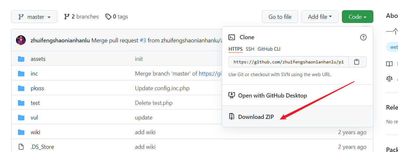Copy the clone URL with clipboard icon
Screen dimensions: 398x152
click(357, 62)
